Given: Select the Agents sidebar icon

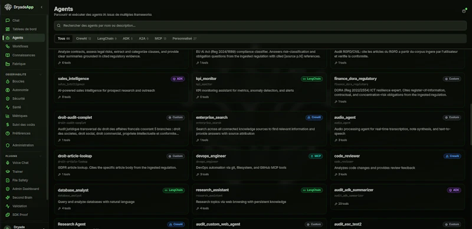Looking at the screenshot, I should (x=8, y=38).
